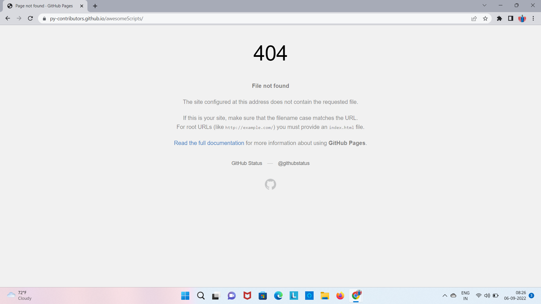Select the 'Page not found' tab

pos(44,6)
